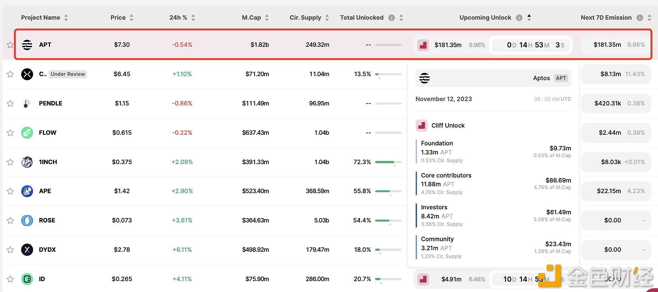Show Upcoming Unlock info icon
Image resolution: width=658 pixels, height=292 pixels.
coord(519,18)
